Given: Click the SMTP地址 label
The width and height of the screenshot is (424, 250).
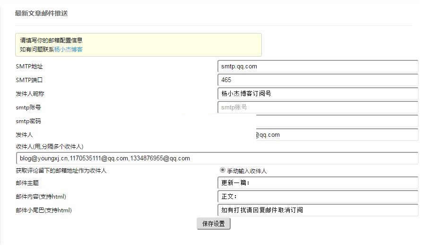Looking at the screenshot, I should coord(29,67).
